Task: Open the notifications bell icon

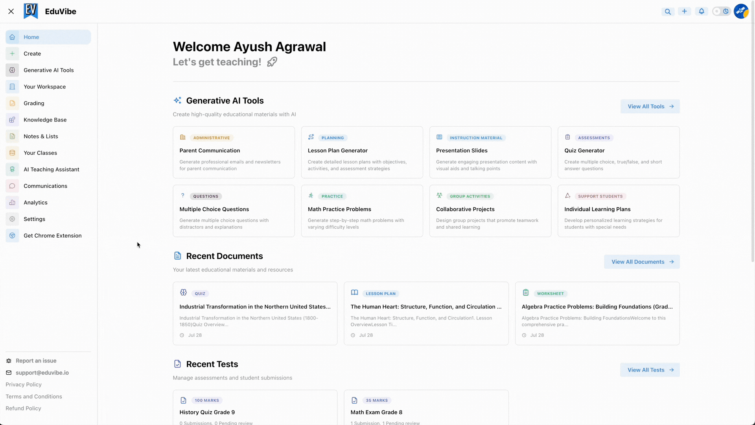Action: 702,11
